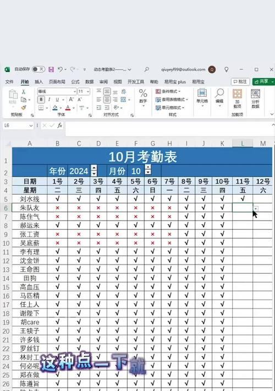Click the font color red A swatch

tap(68, 108)
